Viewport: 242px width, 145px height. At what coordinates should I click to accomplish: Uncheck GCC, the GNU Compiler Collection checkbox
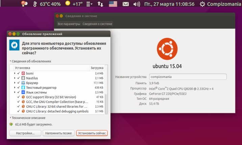19,102
